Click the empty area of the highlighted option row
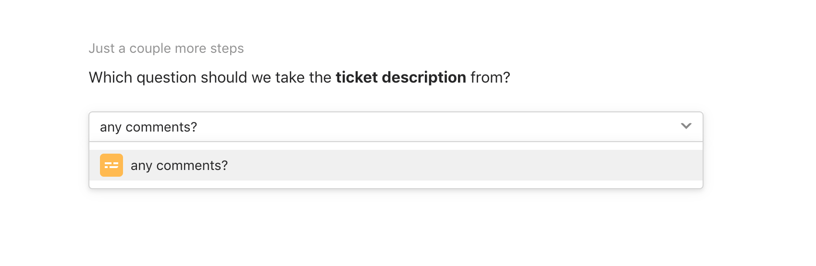This screenshot has height=266, width=816. pos(461,165)
